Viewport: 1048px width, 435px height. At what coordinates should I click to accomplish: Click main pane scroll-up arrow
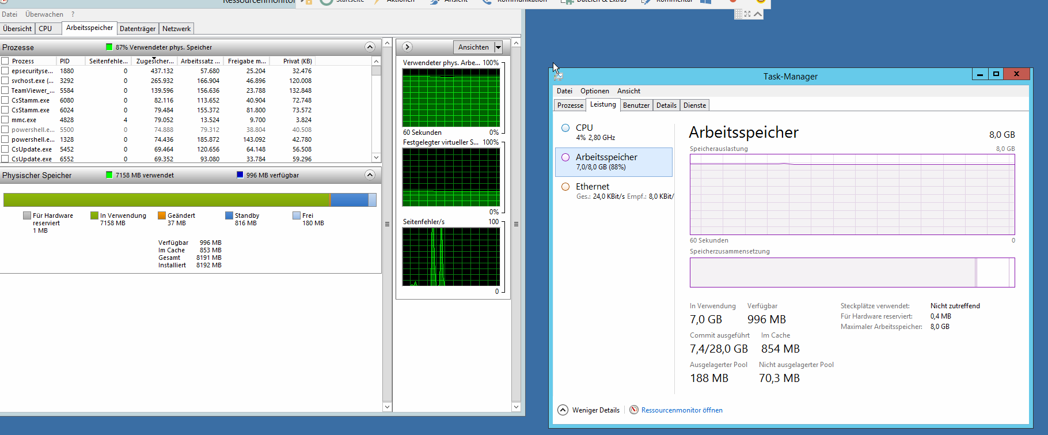(387, 43)
